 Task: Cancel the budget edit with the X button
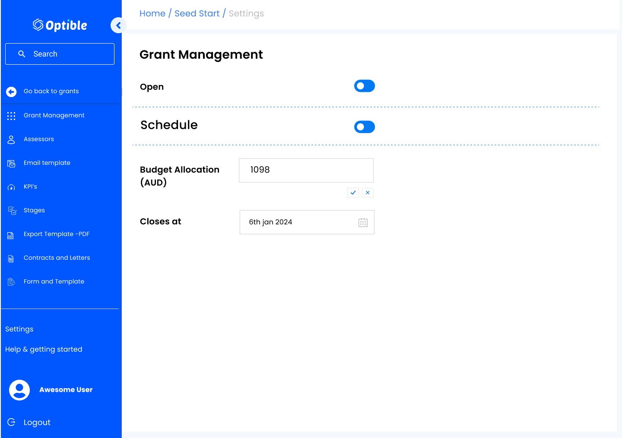coord(368,192)
